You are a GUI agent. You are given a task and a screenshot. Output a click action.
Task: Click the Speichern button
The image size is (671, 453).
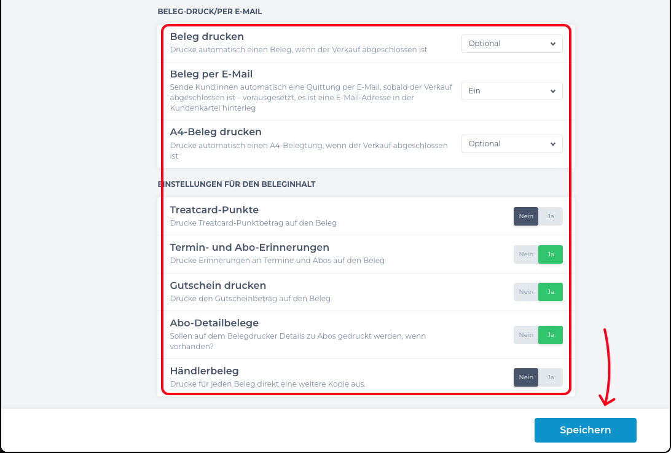pos(585,430)
